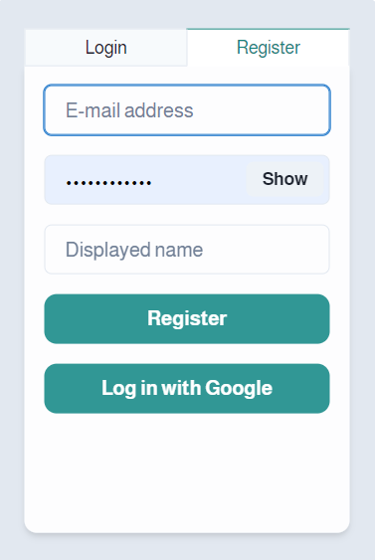The width and height of the screenshot is (375, 560).
Task: Click the Displayed name placeholder text
Action: [x=134, y=250]
